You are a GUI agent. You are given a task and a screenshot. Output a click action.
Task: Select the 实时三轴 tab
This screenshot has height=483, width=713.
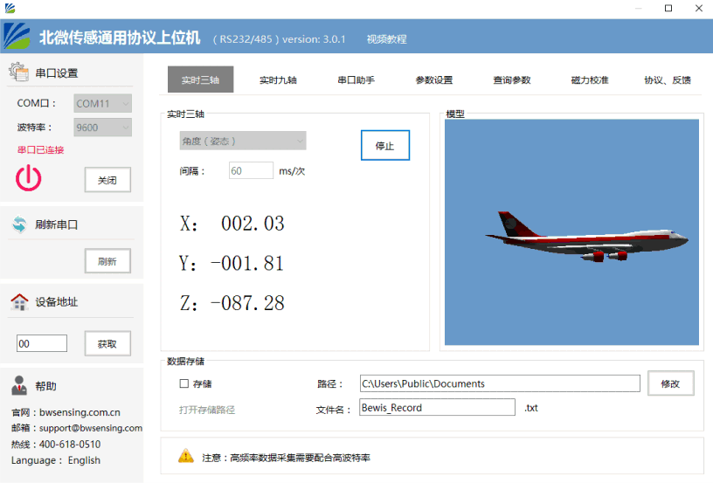pyautogui.click(x=201, y=79)
